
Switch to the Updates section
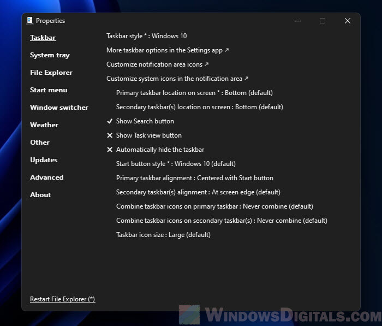point(44,160)
